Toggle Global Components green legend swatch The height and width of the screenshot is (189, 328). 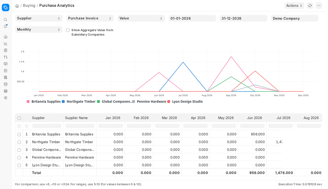(98, 102)
